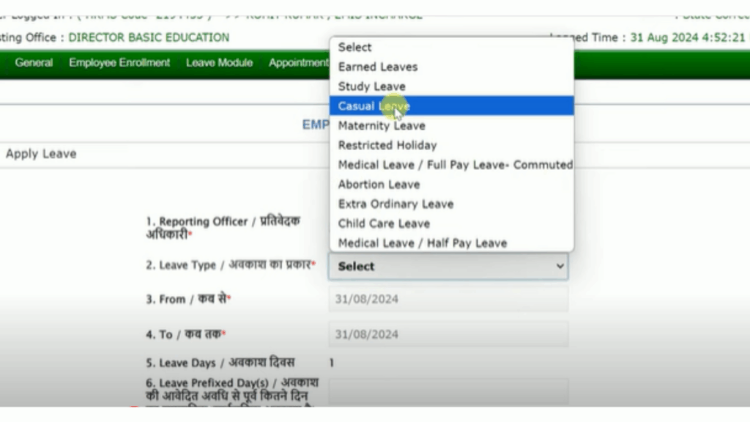Click the Leave Days label
The image size is (750, 422).
click(x=220, y=363)
